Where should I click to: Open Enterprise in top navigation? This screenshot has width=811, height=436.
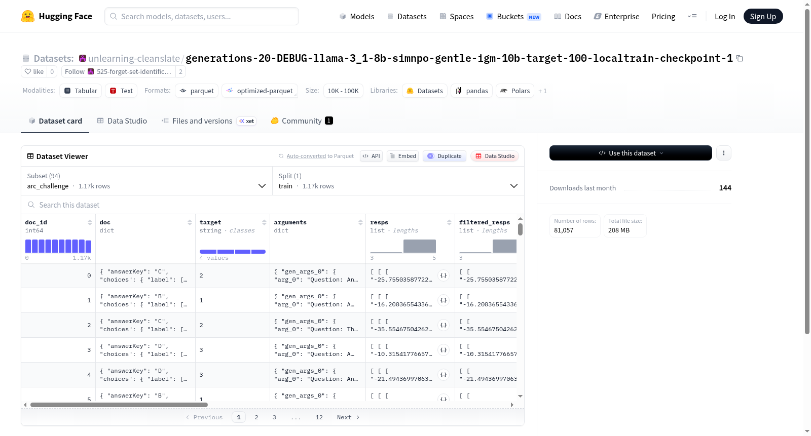click(617, 17)
